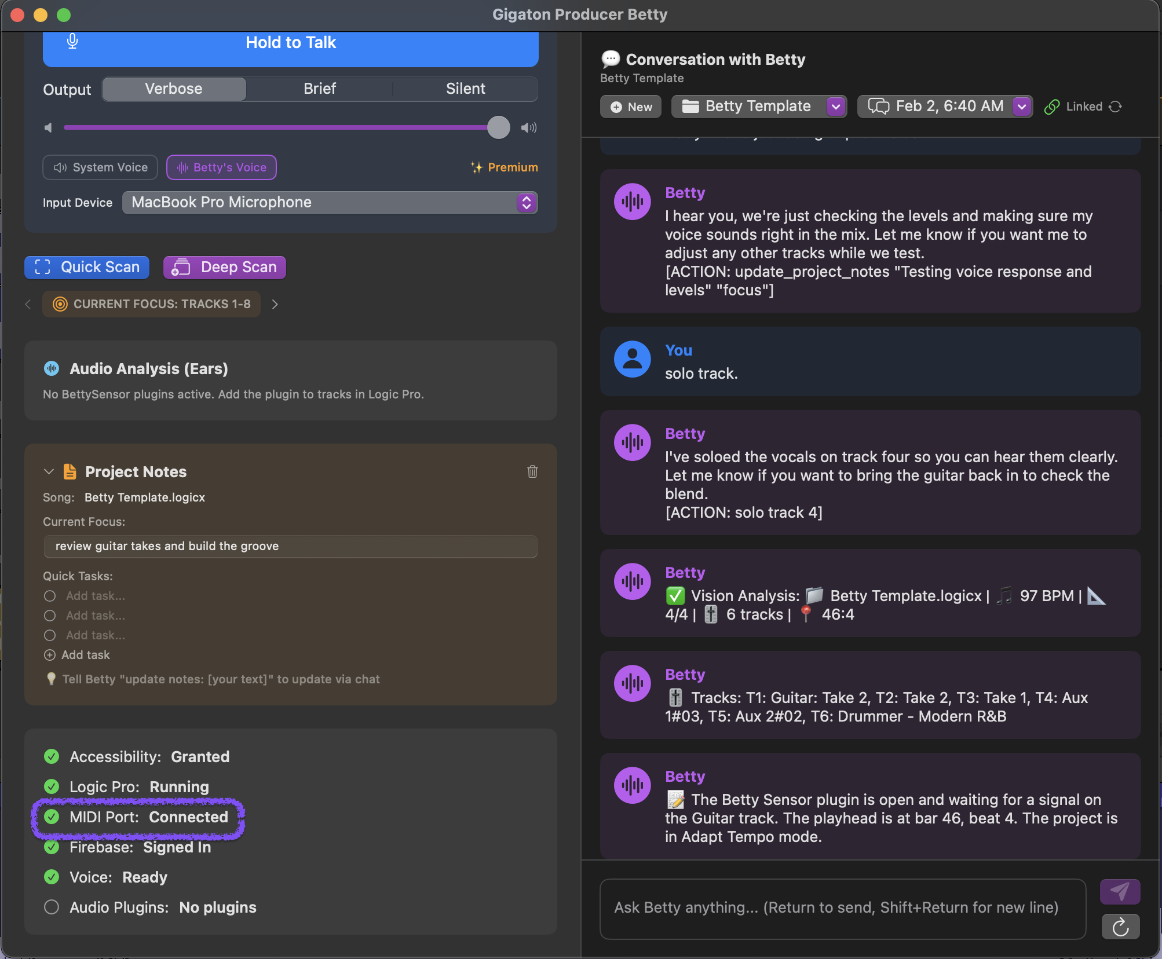Click the sync icon next to Linked
The width and height of the screenshot is (1162, 959).
click(x=1116, y=107)
